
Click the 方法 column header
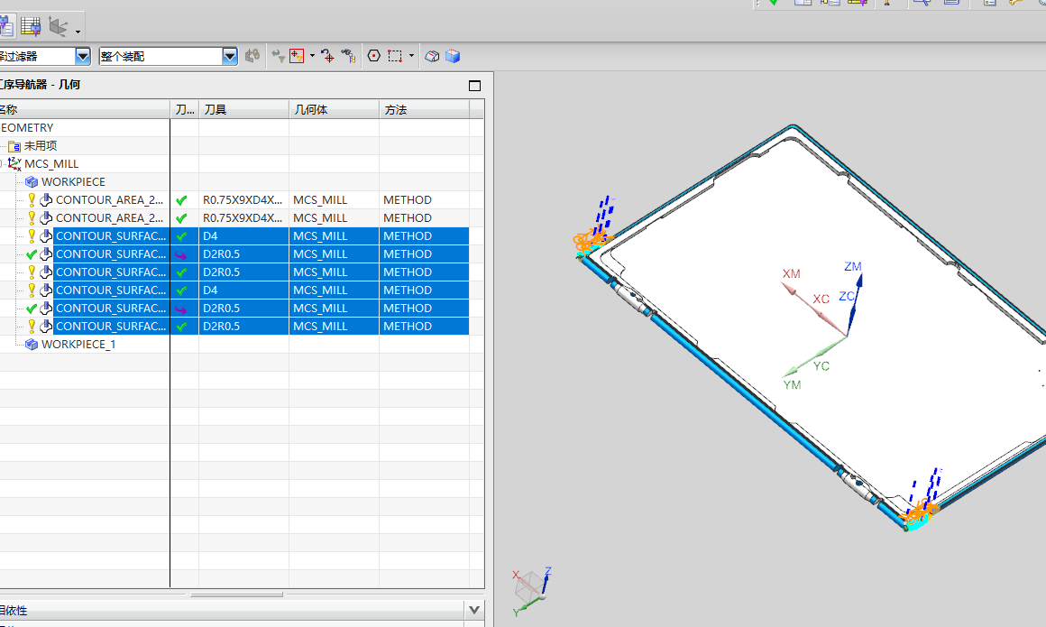tap(425, 109)
